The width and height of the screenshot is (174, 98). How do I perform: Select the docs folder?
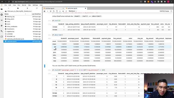[23, 24]
